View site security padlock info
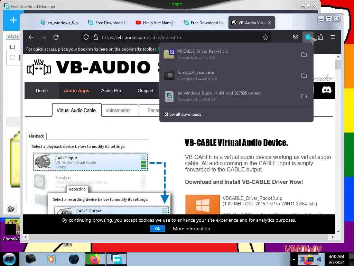The height and width of the screenshot is (266, 354). 96,37
